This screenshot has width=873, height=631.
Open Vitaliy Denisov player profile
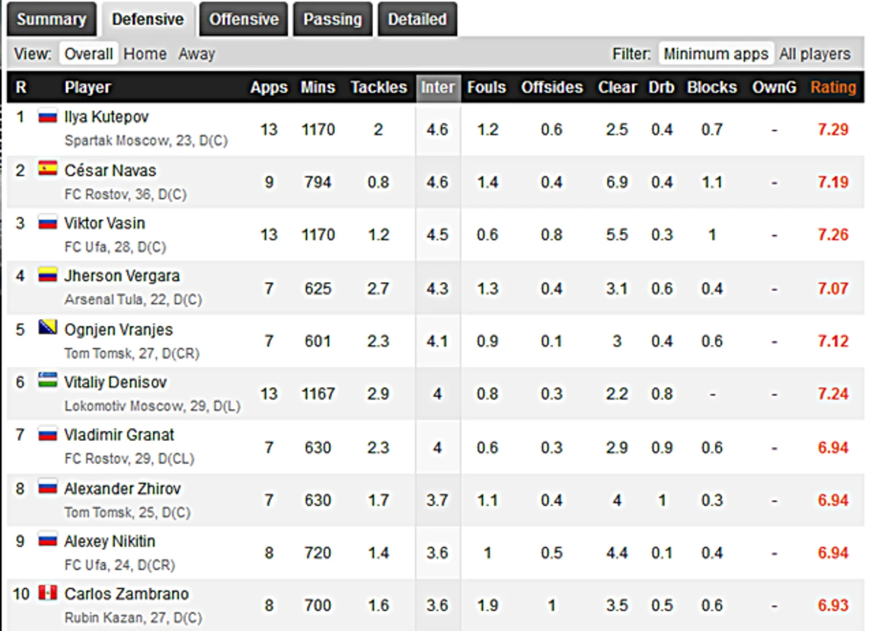[115, 382]
